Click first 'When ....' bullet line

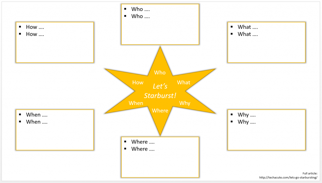[x=36, y=115]
